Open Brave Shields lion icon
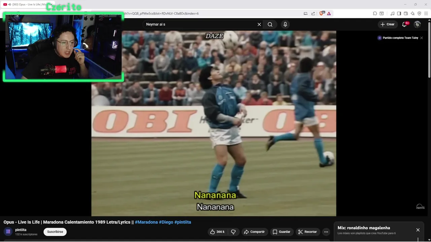Image resolution: width=431 pixels, height=242 pixels. 321,13
